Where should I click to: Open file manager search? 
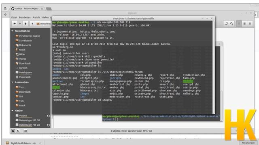(231, 24)
